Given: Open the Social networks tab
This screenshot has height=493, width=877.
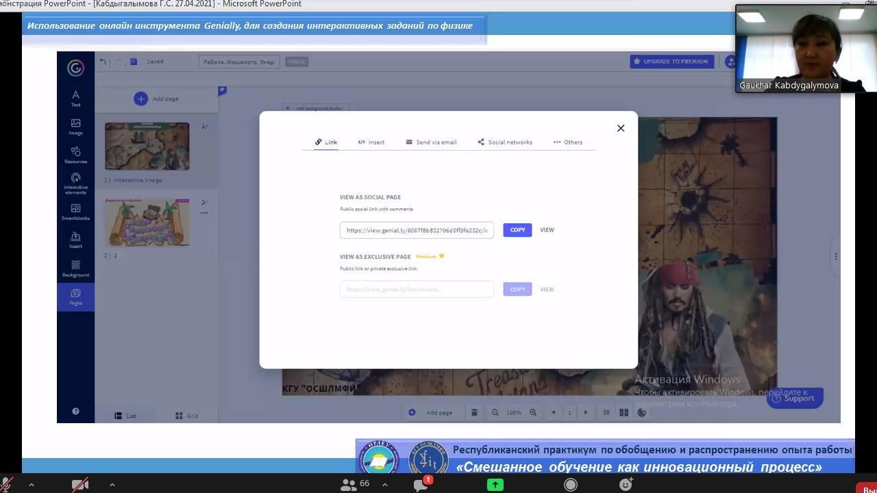Looking at the screenshot, I should [505, 142].
